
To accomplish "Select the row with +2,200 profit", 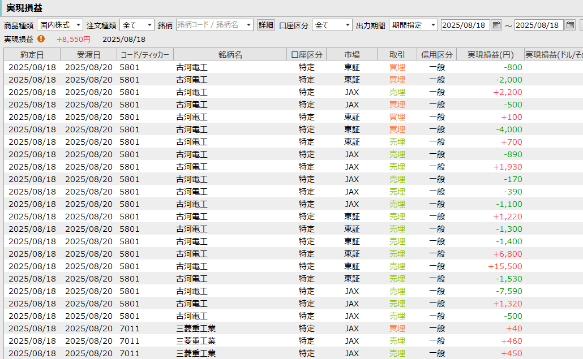I will [293, 92].
